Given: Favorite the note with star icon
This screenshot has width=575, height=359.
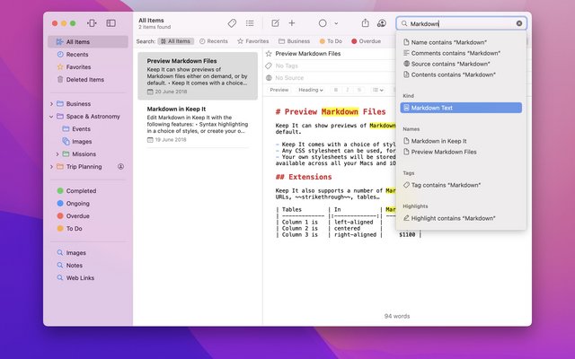Looking at the screenshot, I should click(269, 54).
